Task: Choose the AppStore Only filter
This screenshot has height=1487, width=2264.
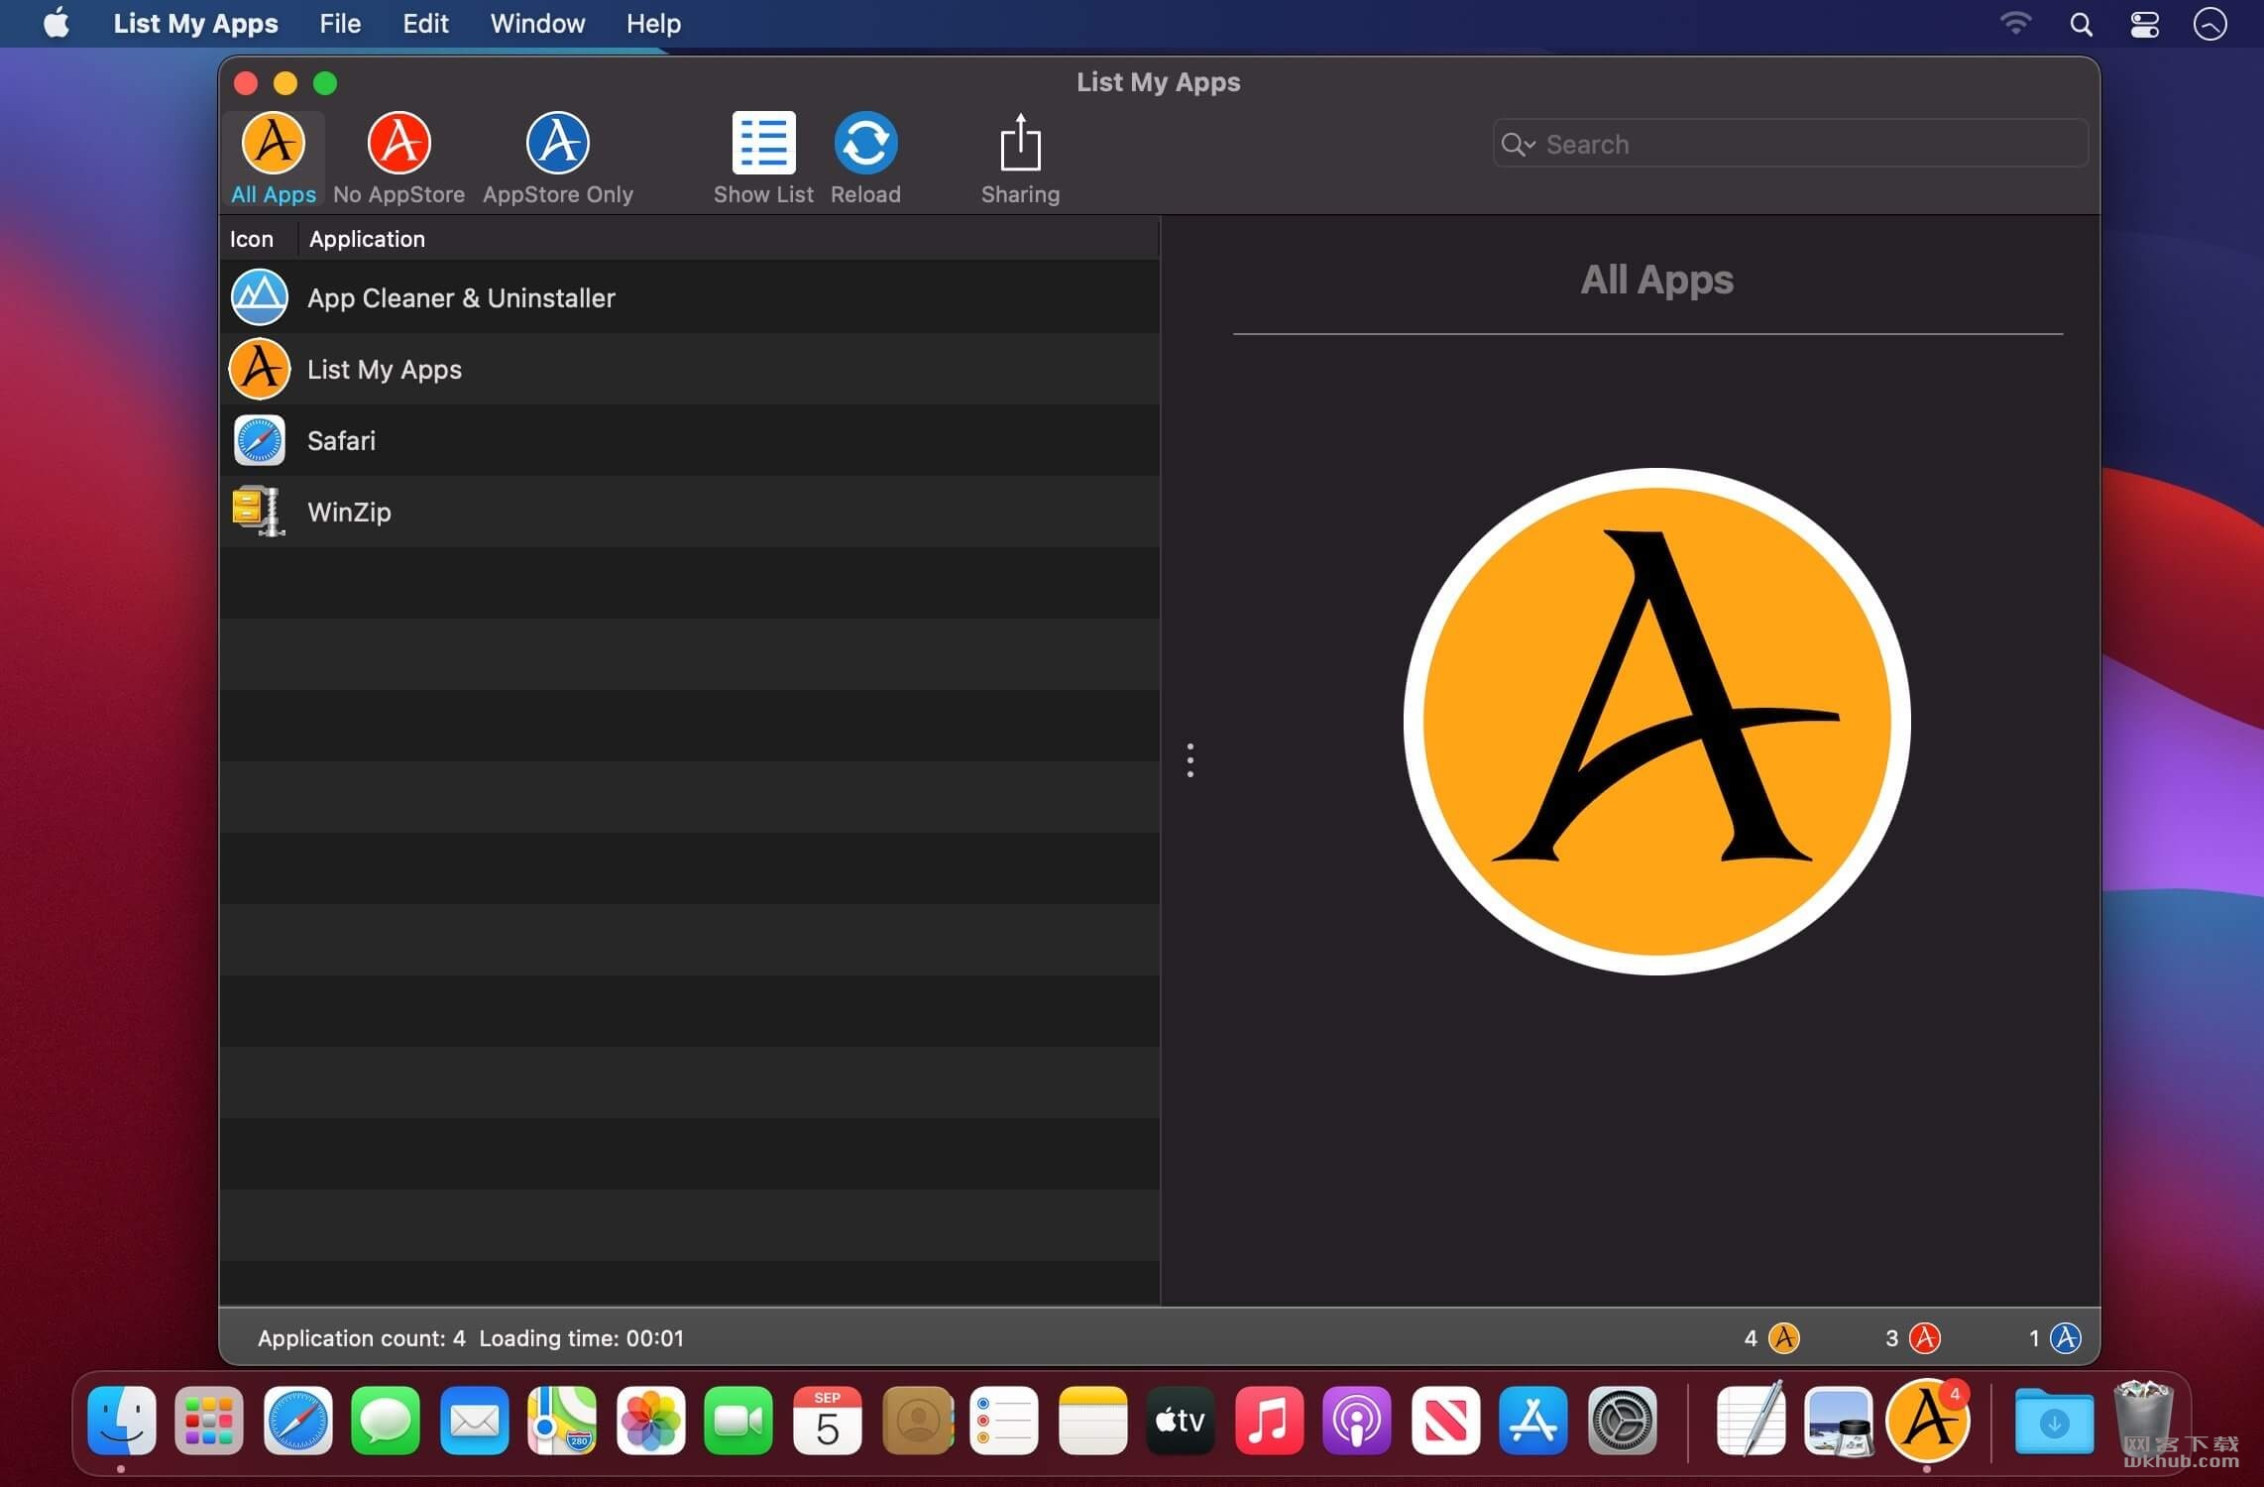Action: coord(557,144)
